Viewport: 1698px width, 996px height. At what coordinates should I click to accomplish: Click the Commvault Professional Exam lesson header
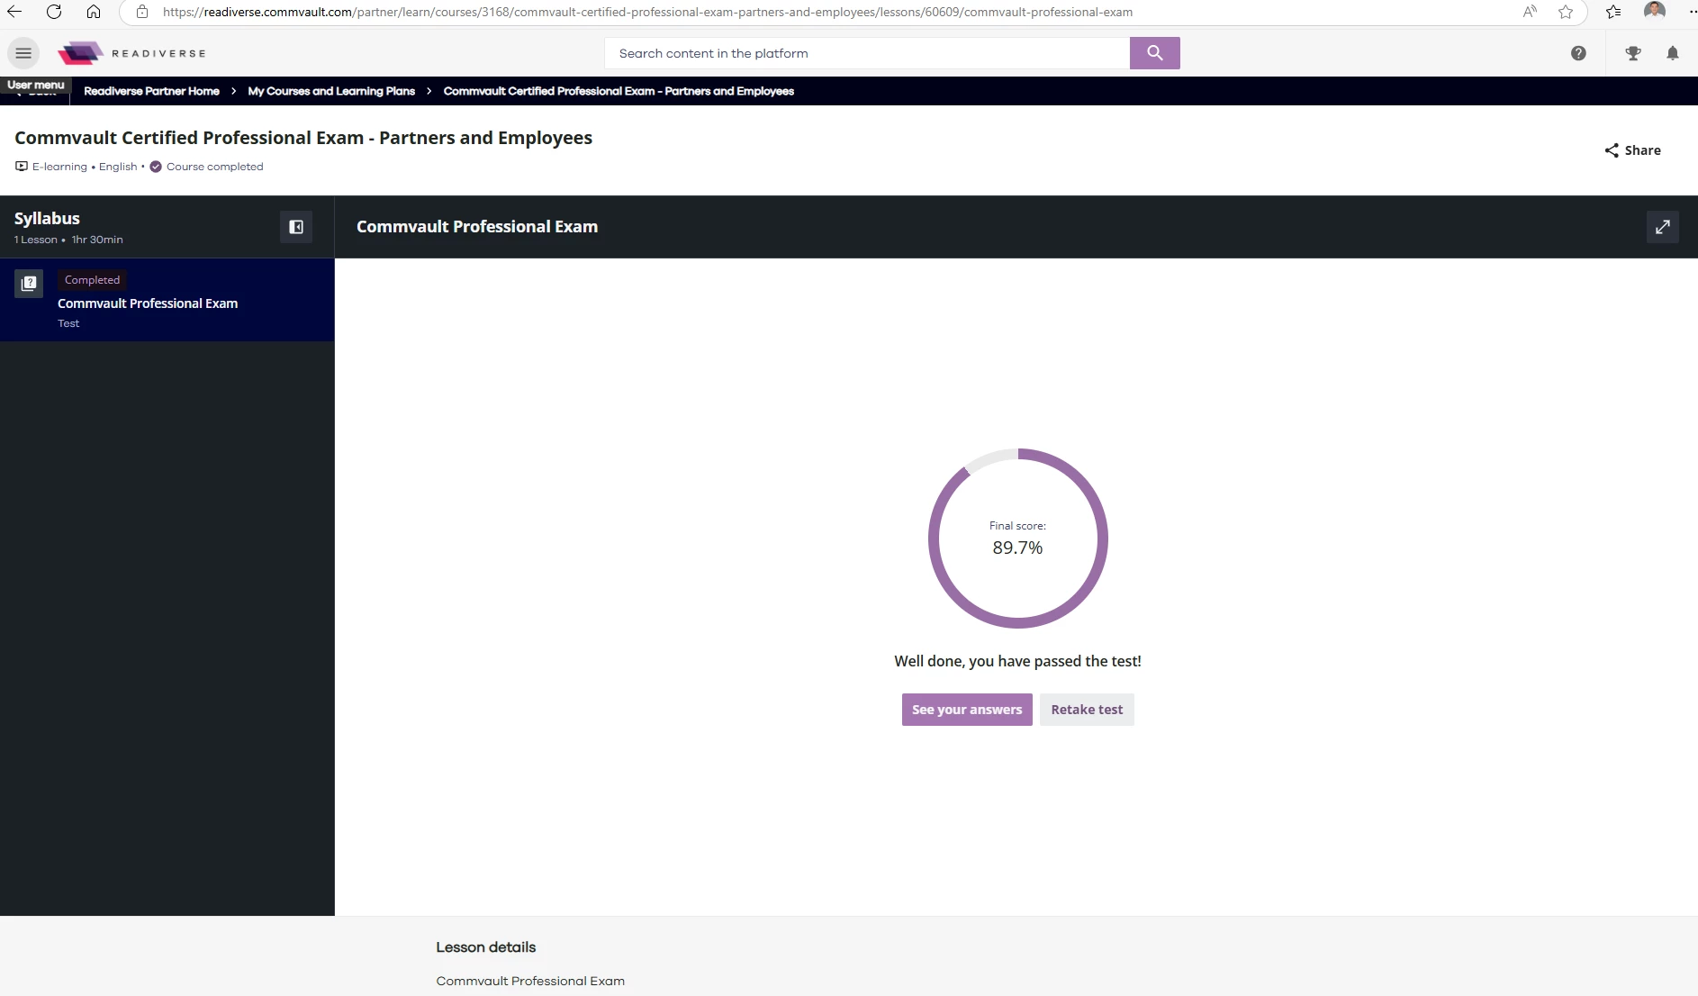pyautogui.click(x=477, y=227)
